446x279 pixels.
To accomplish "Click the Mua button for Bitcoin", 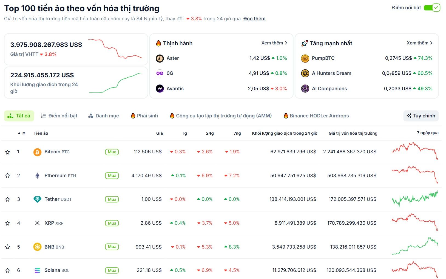I will coord(112,152).
